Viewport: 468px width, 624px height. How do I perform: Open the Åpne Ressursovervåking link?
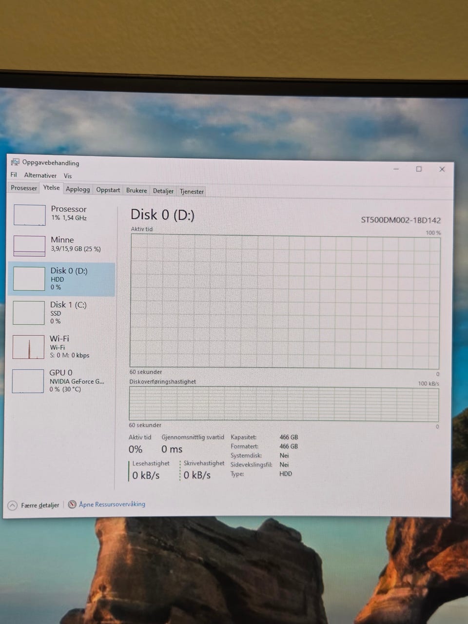112,504
